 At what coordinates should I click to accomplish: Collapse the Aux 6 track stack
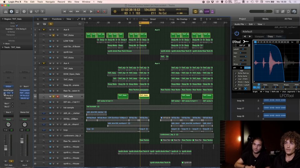[x=39, y=30]
